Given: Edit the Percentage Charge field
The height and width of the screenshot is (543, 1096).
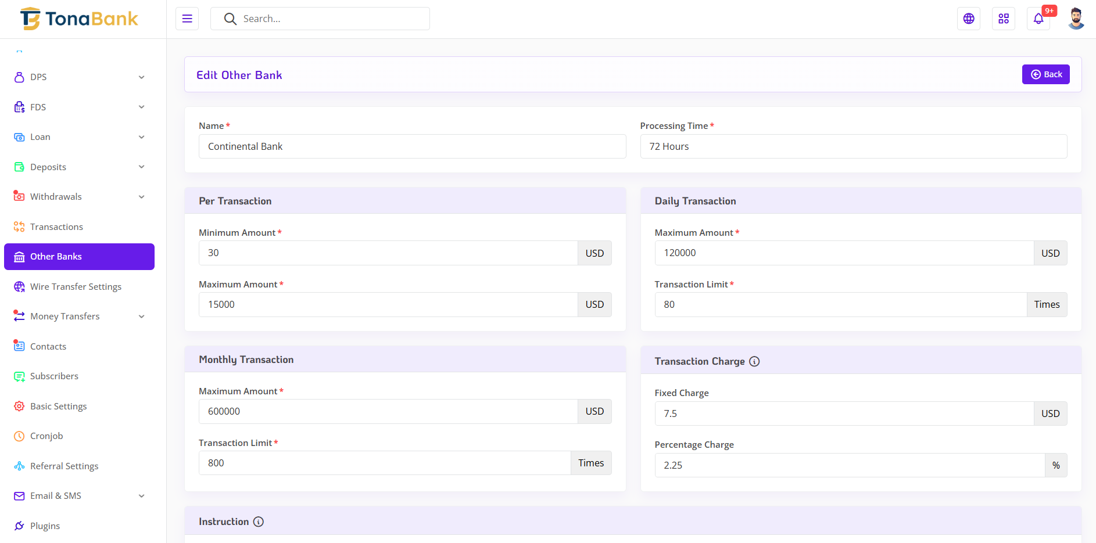Looking at the screenshot, I should (850, 465).
